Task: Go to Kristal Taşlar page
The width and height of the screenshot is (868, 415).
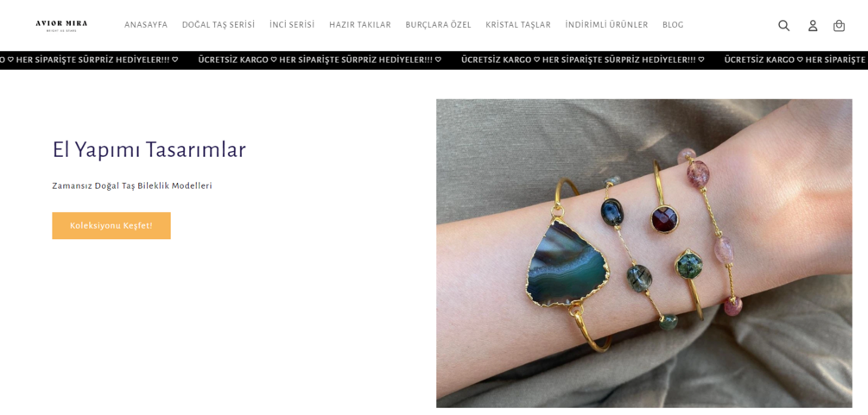Action: pos(518,25)
